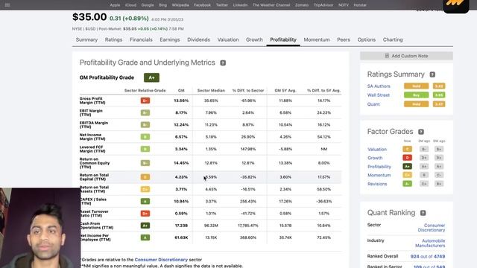Click the Sector Median column header
This screenshot has height=268, width=477.
coord(211,91)
